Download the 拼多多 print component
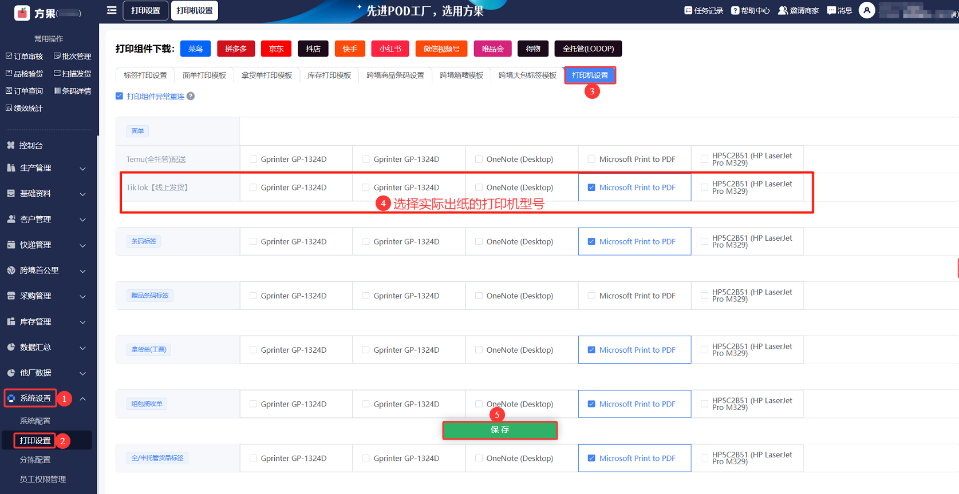The width and height of the screenshot is (959, 494). tap(236, 49)
